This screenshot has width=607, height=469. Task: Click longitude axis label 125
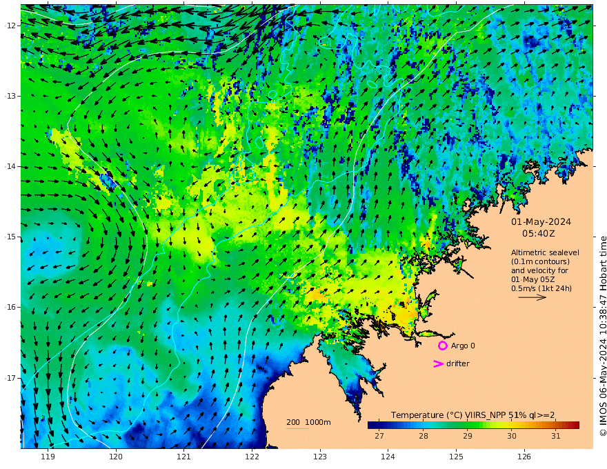pyautogui.click(x=456, y=457)
